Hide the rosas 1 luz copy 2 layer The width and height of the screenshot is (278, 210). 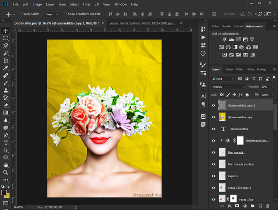(213, 188)
